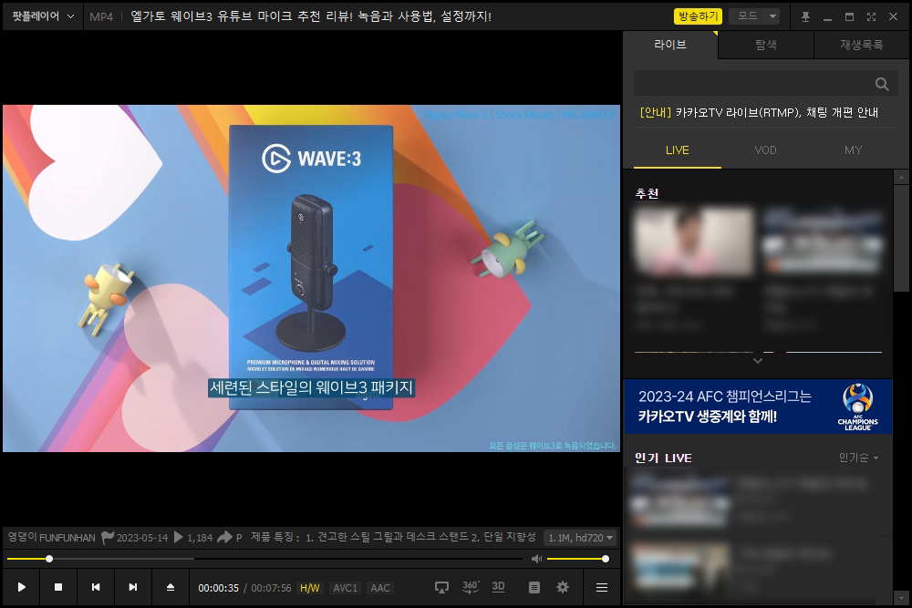Open the 인기순 sort dropdown
Screen dimensions: 912x608
point(858,458)
